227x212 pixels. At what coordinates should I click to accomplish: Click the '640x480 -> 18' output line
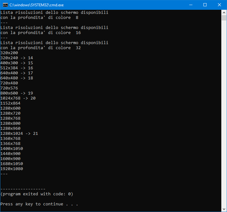(17, 78)
